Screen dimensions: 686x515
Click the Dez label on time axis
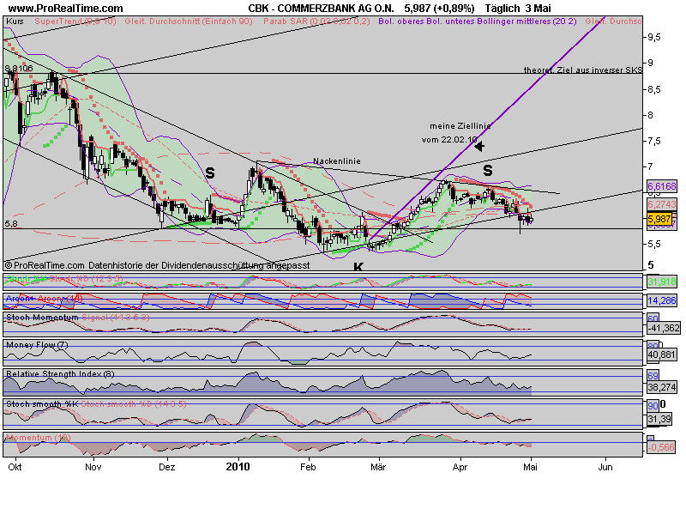(x=166, y=467)
